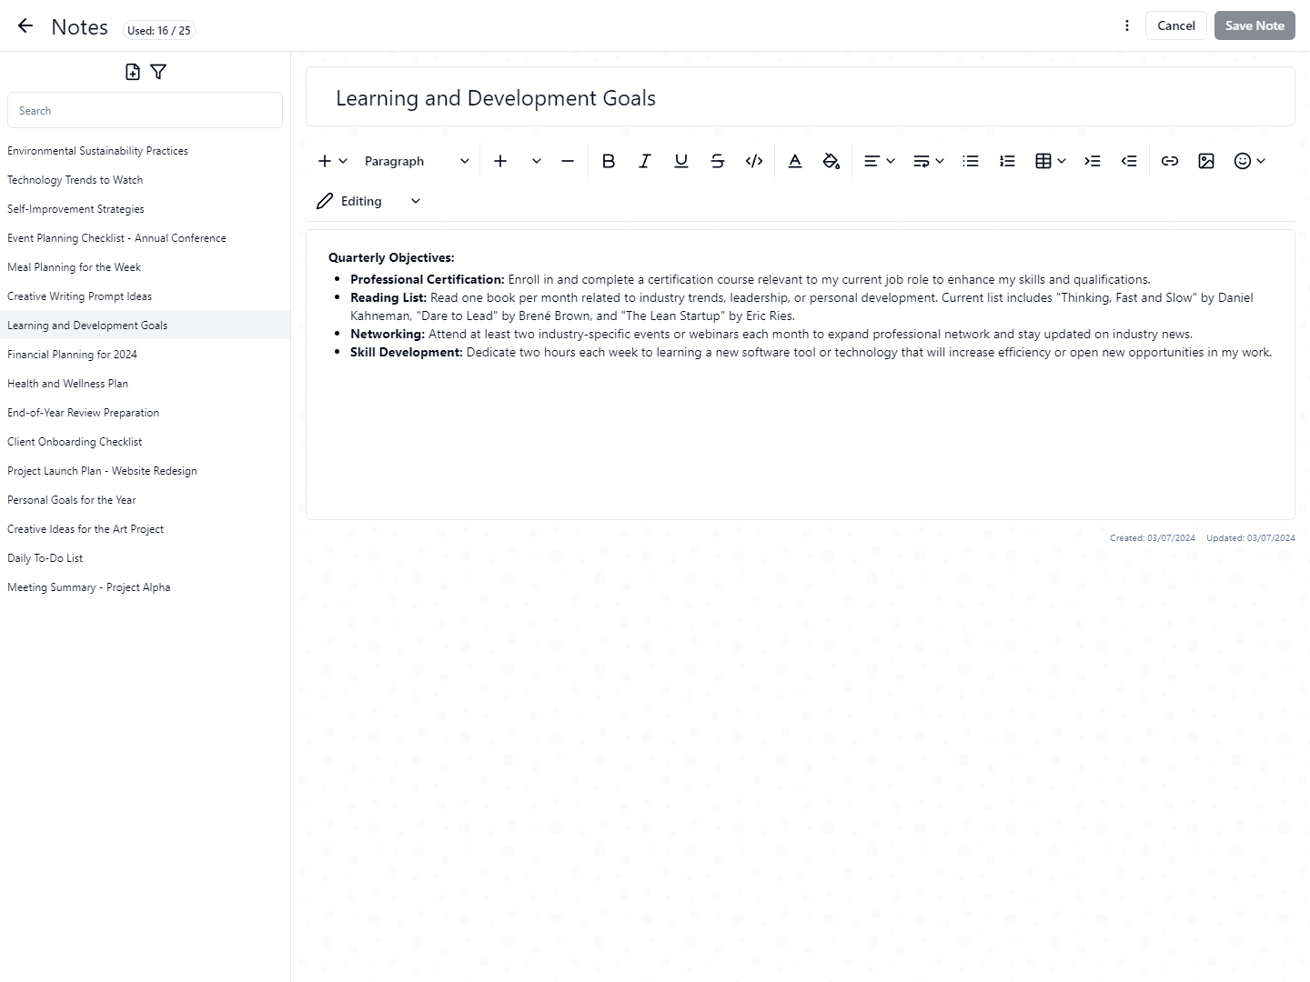Screen dimensions: 1310x982
Task: Select the Daily To-Do List note
Action: [45, 558]
